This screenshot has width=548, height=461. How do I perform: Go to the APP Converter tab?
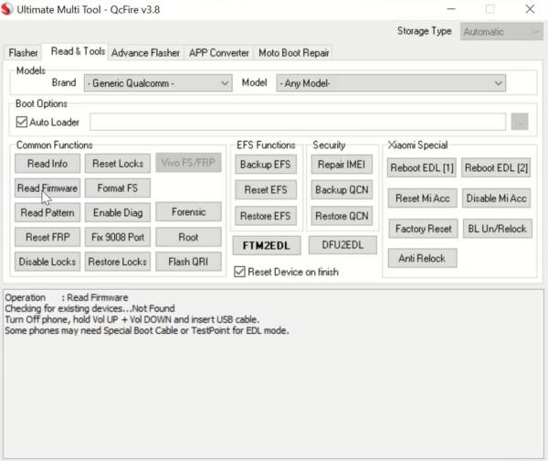pos(219,53)
